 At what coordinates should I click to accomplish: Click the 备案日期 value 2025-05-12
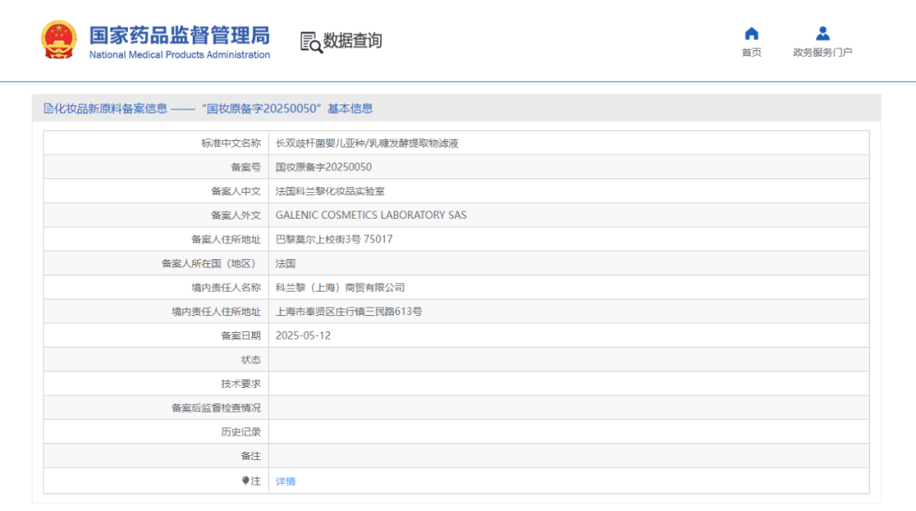[303, 335]
